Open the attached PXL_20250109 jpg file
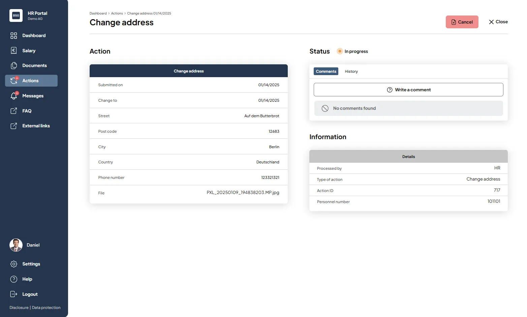The image size is (527, 317). point(243,193)
